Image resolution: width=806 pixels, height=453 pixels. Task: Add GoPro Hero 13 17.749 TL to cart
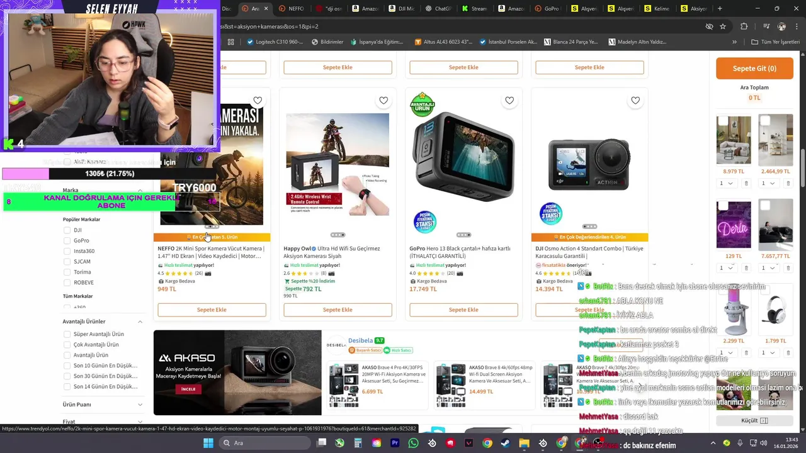(463, 310)
